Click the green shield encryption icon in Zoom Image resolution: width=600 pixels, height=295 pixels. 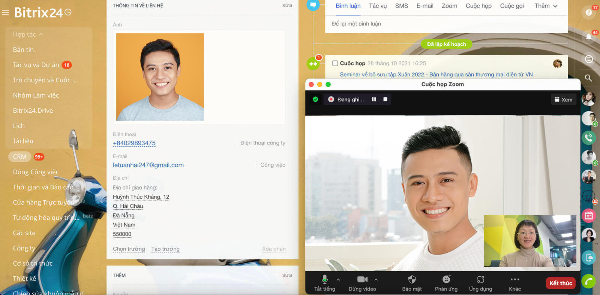315,99
